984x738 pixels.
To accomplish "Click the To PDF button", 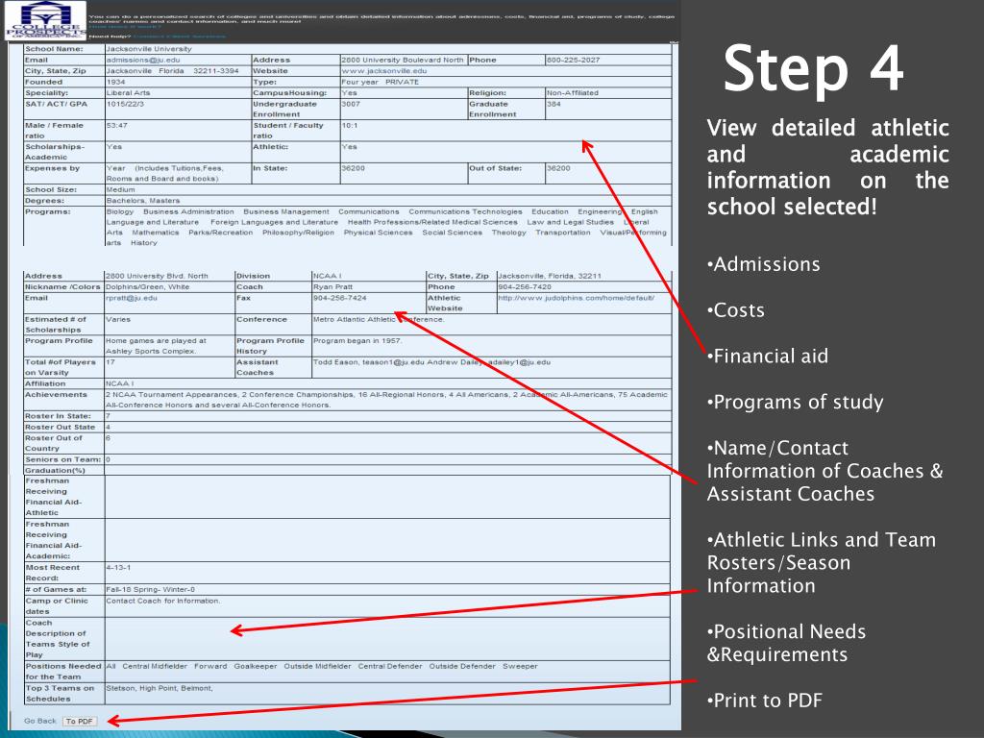I will tap(80, 721).
